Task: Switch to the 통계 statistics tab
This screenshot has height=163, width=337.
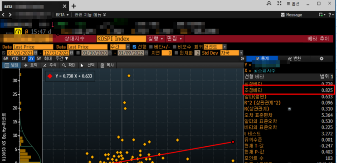Action: coord(262,58)
